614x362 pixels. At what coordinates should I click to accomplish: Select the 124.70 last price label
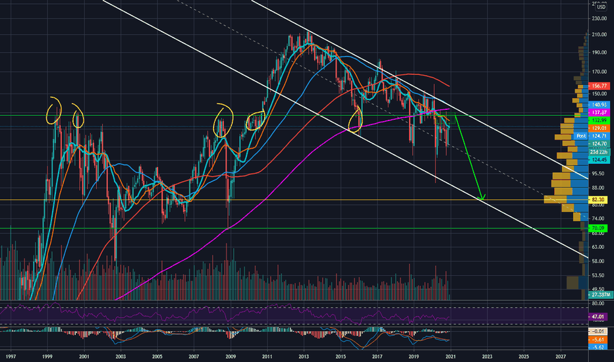coord(599,143)
